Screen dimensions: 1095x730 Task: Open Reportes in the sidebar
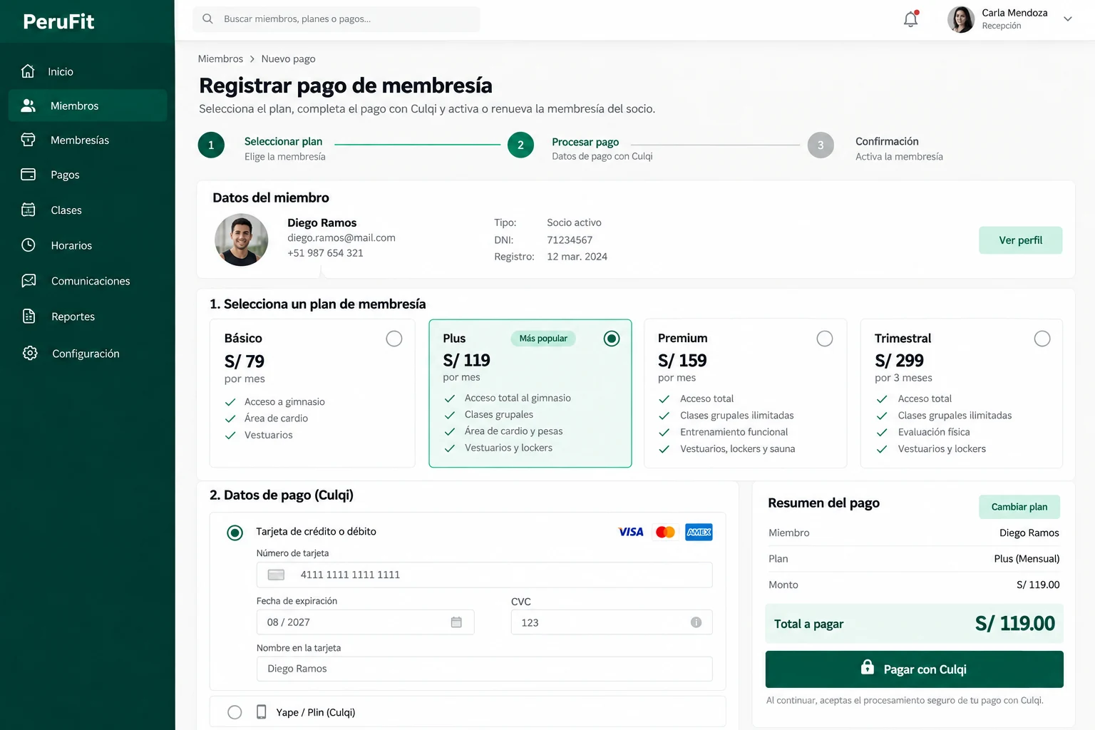tap(88, 317)
